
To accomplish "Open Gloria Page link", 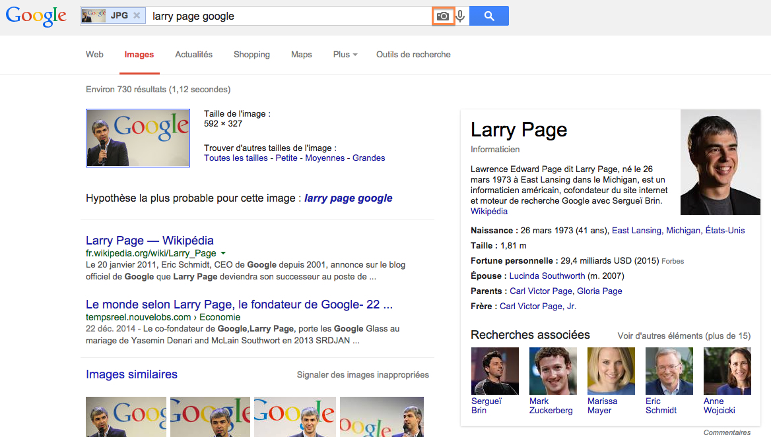I will point(599,291).
